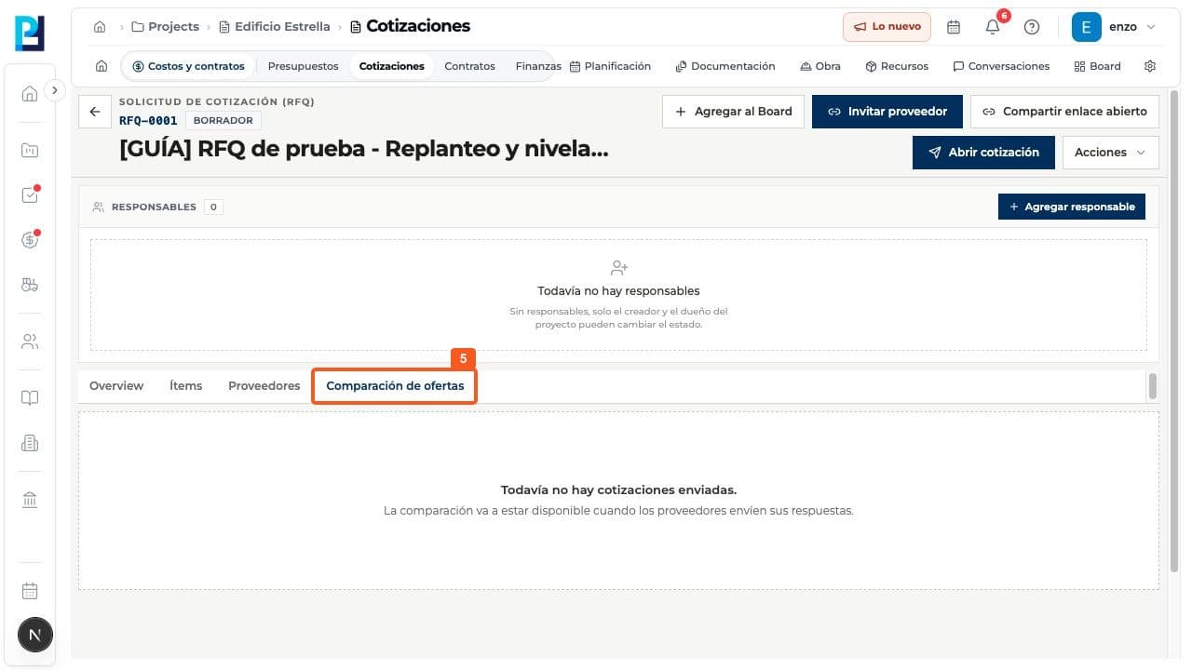Image resolution: width=1192 pixels, height=670 pixels.
Task: Open the settings gear in the project navigation
Action: pos(1150,66)
